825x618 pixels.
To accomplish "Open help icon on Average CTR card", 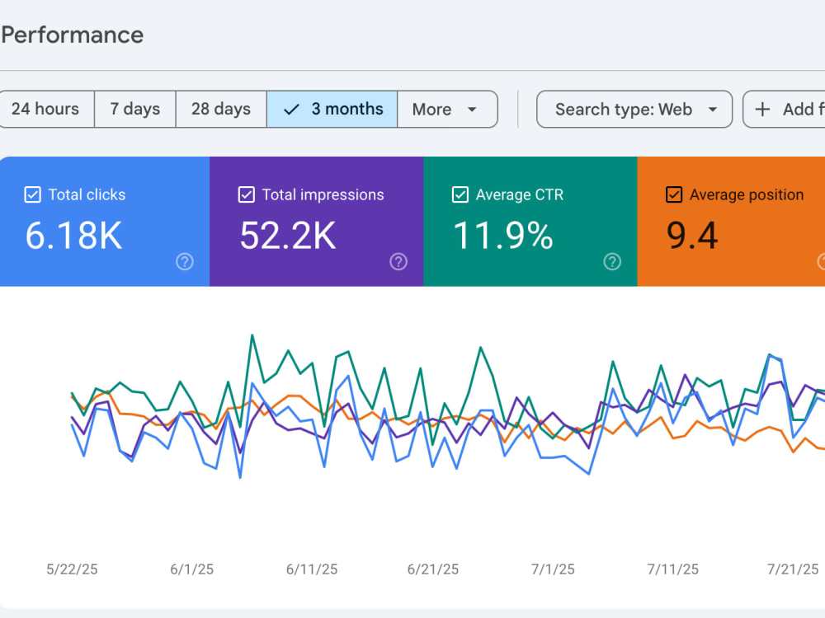I will click(x=612, y=262).
